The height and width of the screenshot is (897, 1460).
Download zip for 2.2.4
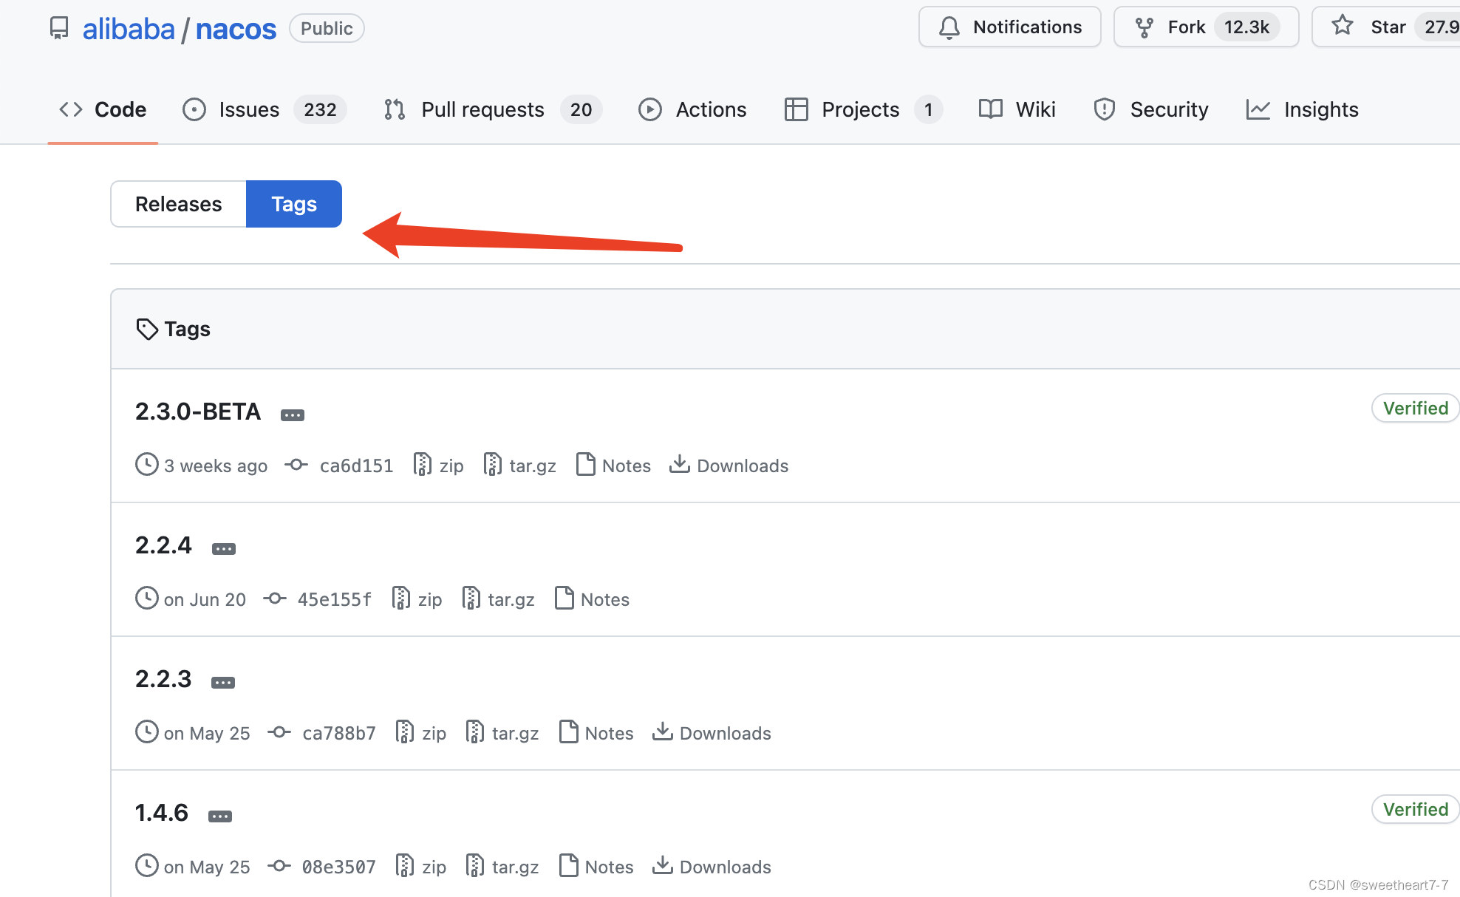point(417,599)
